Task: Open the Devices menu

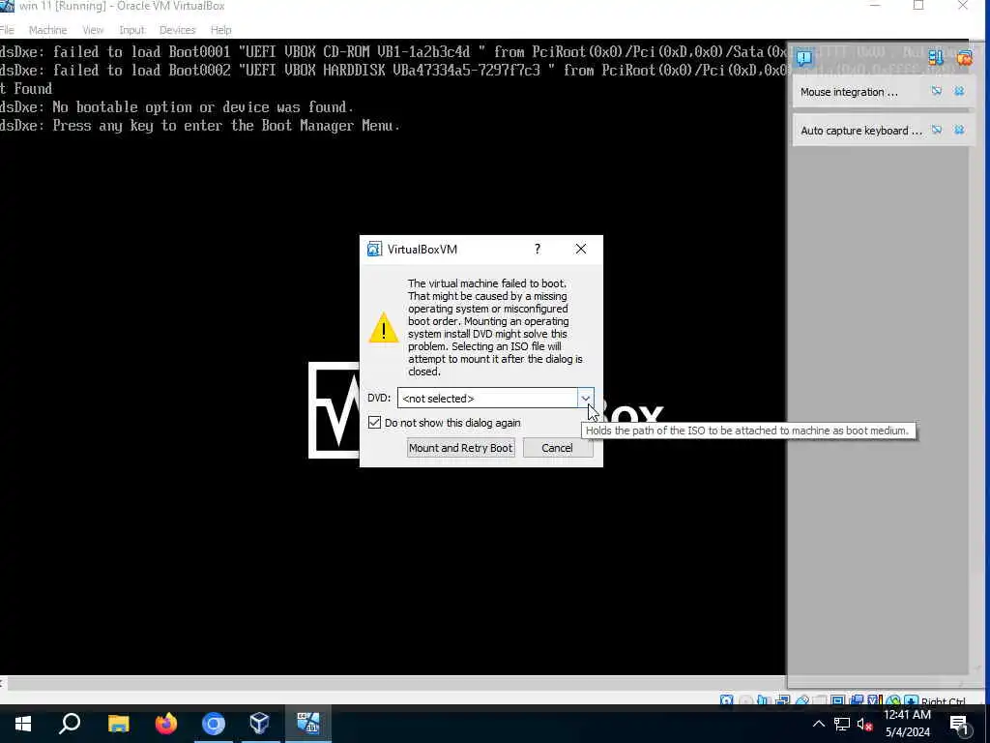Action: point(178,30)
